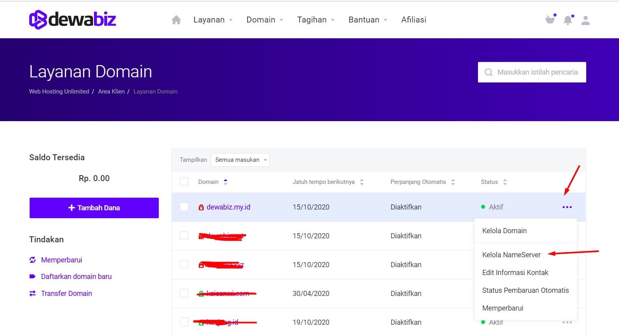Expand the Layanan dropdown menu
Viewport: 619px width, 335px height.
pos(213,20)
